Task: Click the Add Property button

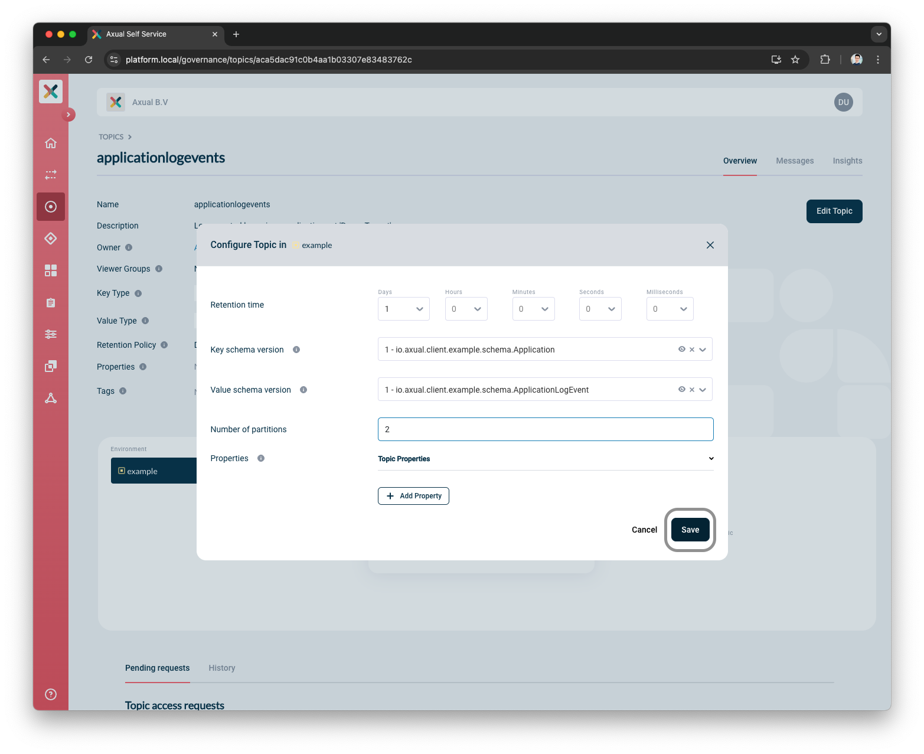Action: point(413,496)
